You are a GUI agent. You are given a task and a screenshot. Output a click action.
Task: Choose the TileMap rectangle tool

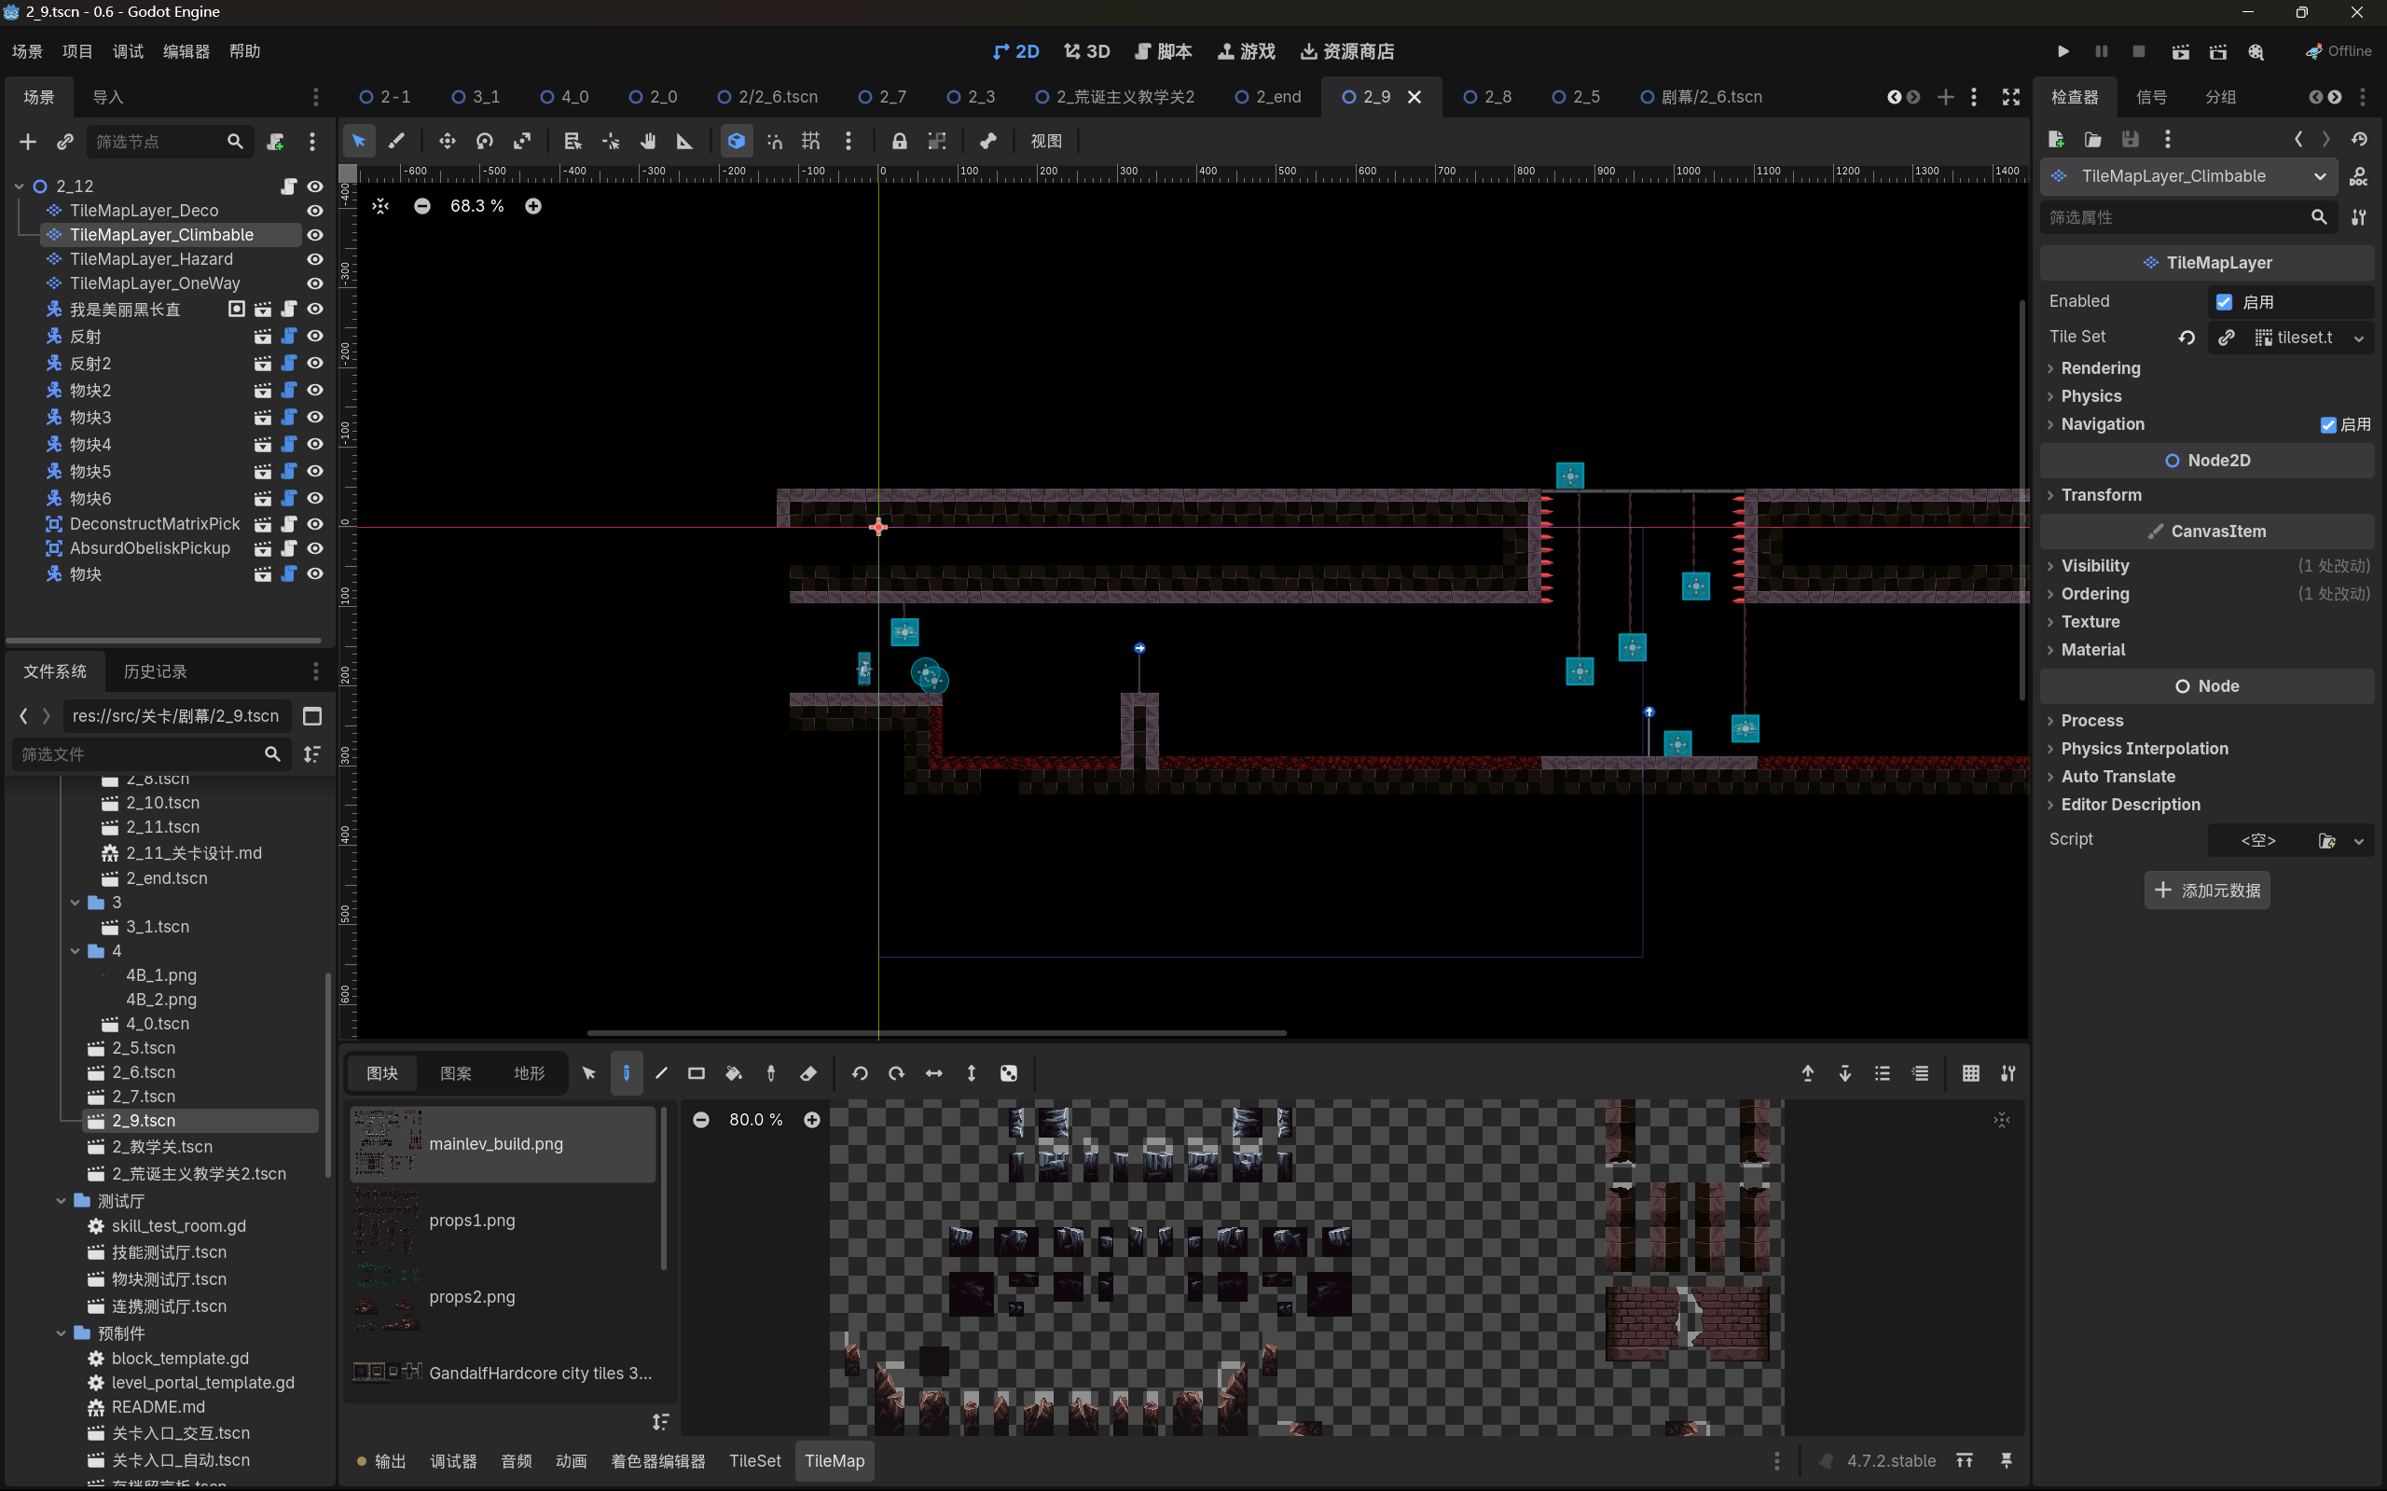pos(697,1073)
